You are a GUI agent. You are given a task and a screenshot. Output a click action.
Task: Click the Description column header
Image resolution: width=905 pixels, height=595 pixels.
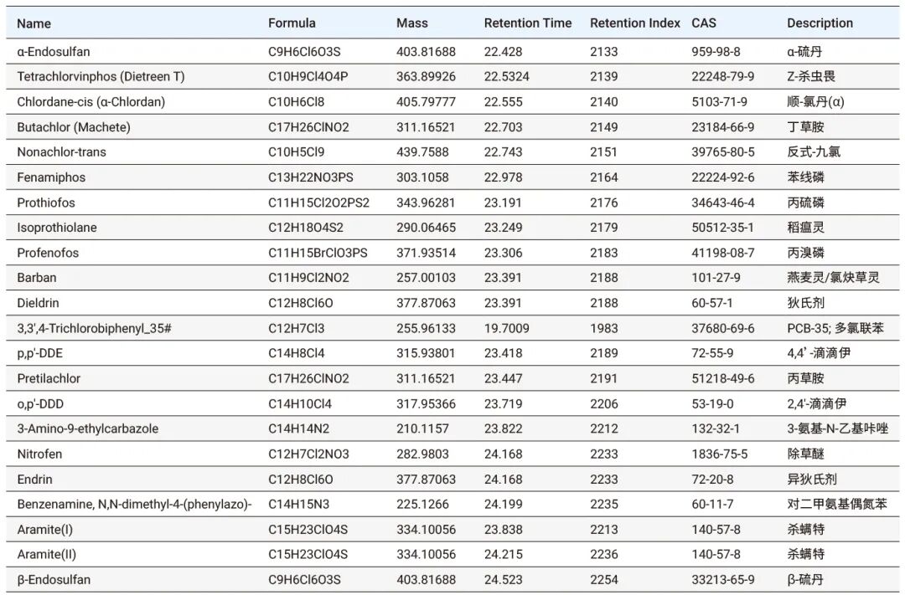[820, 23]
